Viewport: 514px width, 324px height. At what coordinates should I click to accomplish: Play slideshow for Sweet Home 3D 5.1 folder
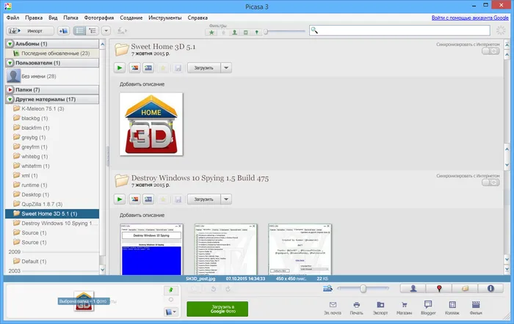tap(120, 67)
